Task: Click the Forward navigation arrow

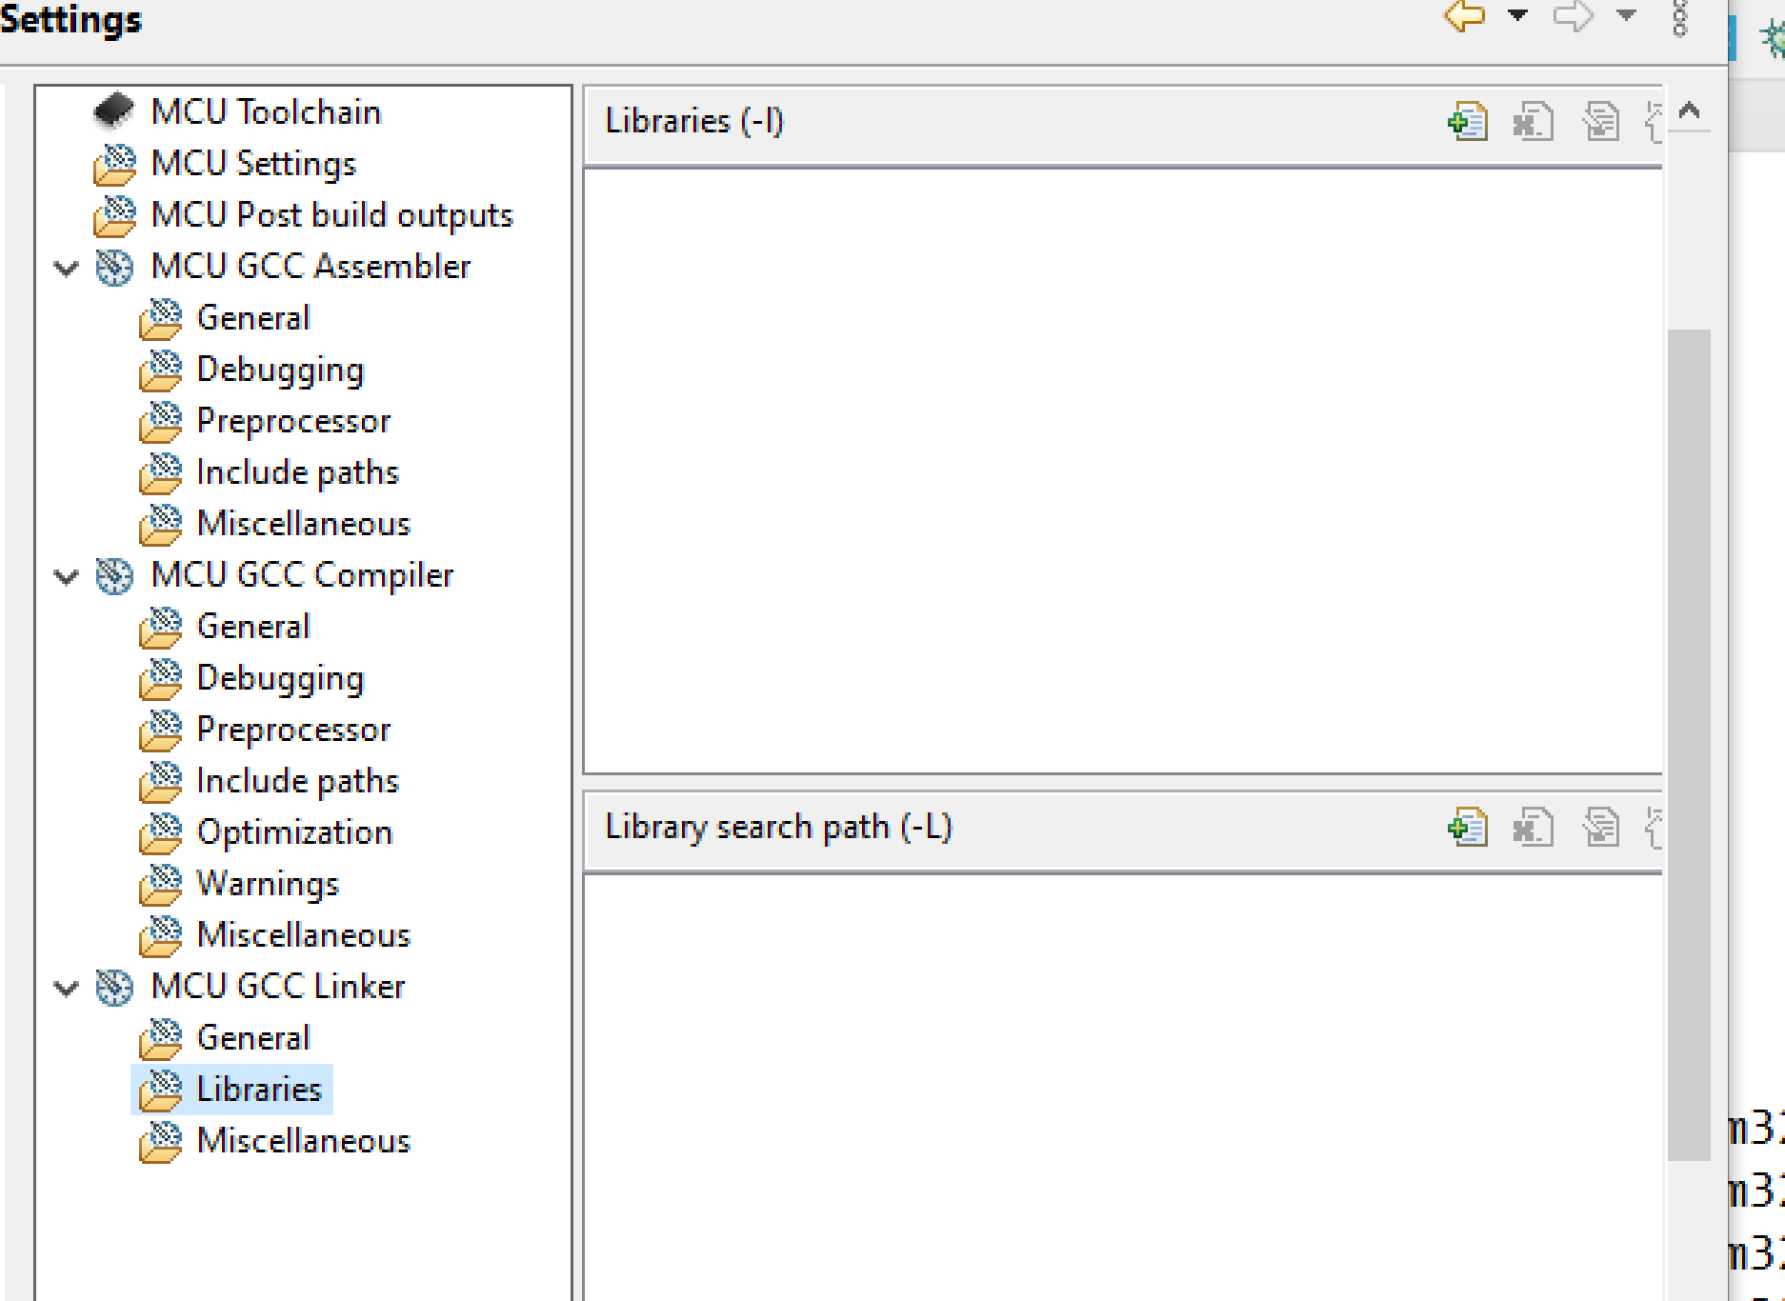Action: tap(1573, 16)
